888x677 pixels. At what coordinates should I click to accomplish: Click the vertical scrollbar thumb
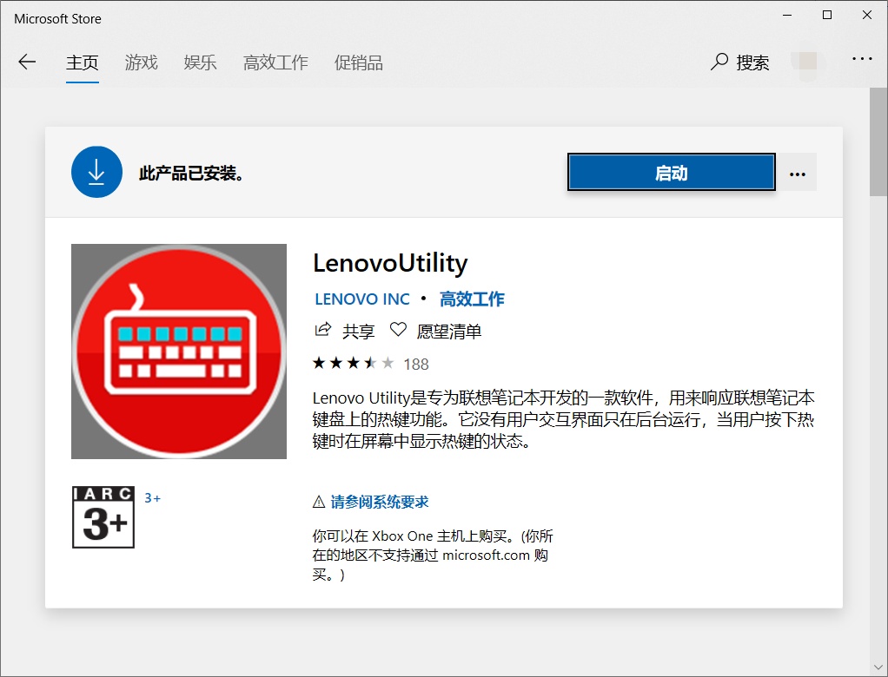pyautogui.click(x=878, y=142)
